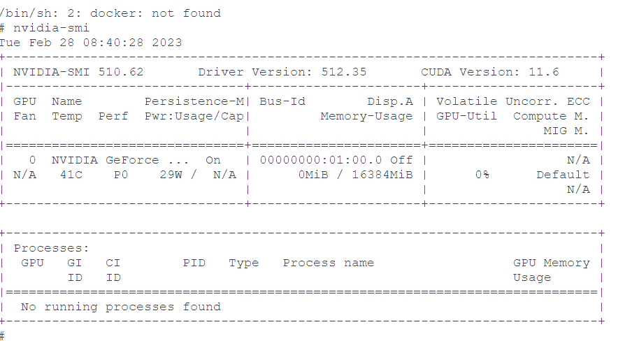Click the Volatile Uncorr. ECC header
This screenshot has height=341, width=618.
click(x=513, y=101)
